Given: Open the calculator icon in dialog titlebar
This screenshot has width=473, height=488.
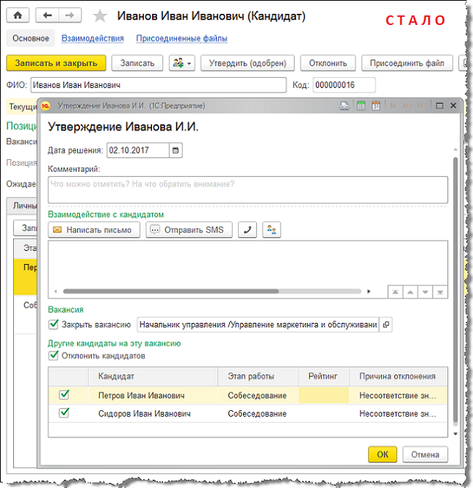Looking at the screenshot, I should tap(361, 106).
